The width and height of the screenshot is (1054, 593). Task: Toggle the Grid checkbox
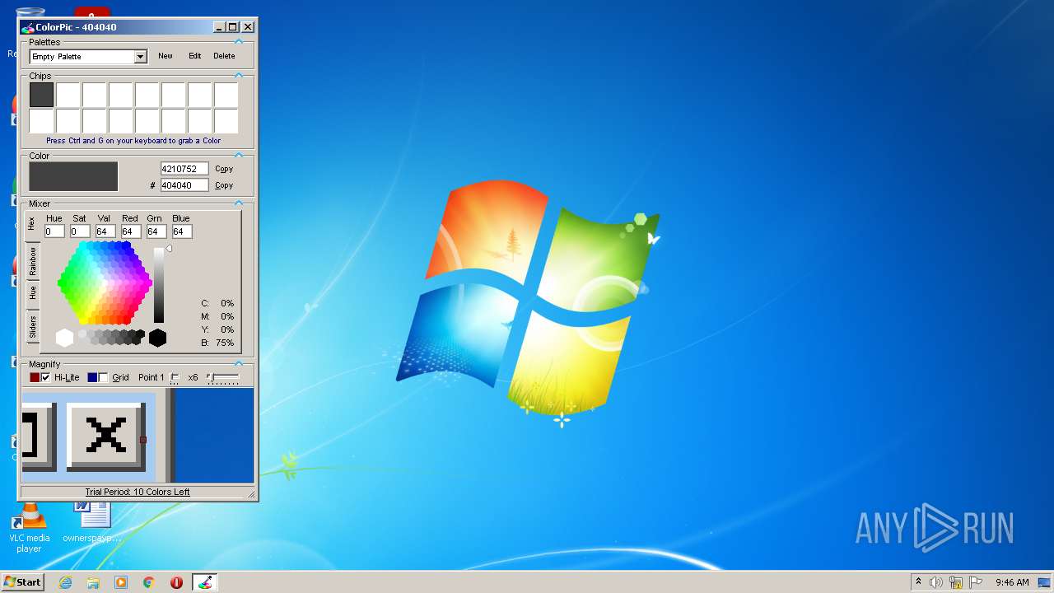[104, 377]
